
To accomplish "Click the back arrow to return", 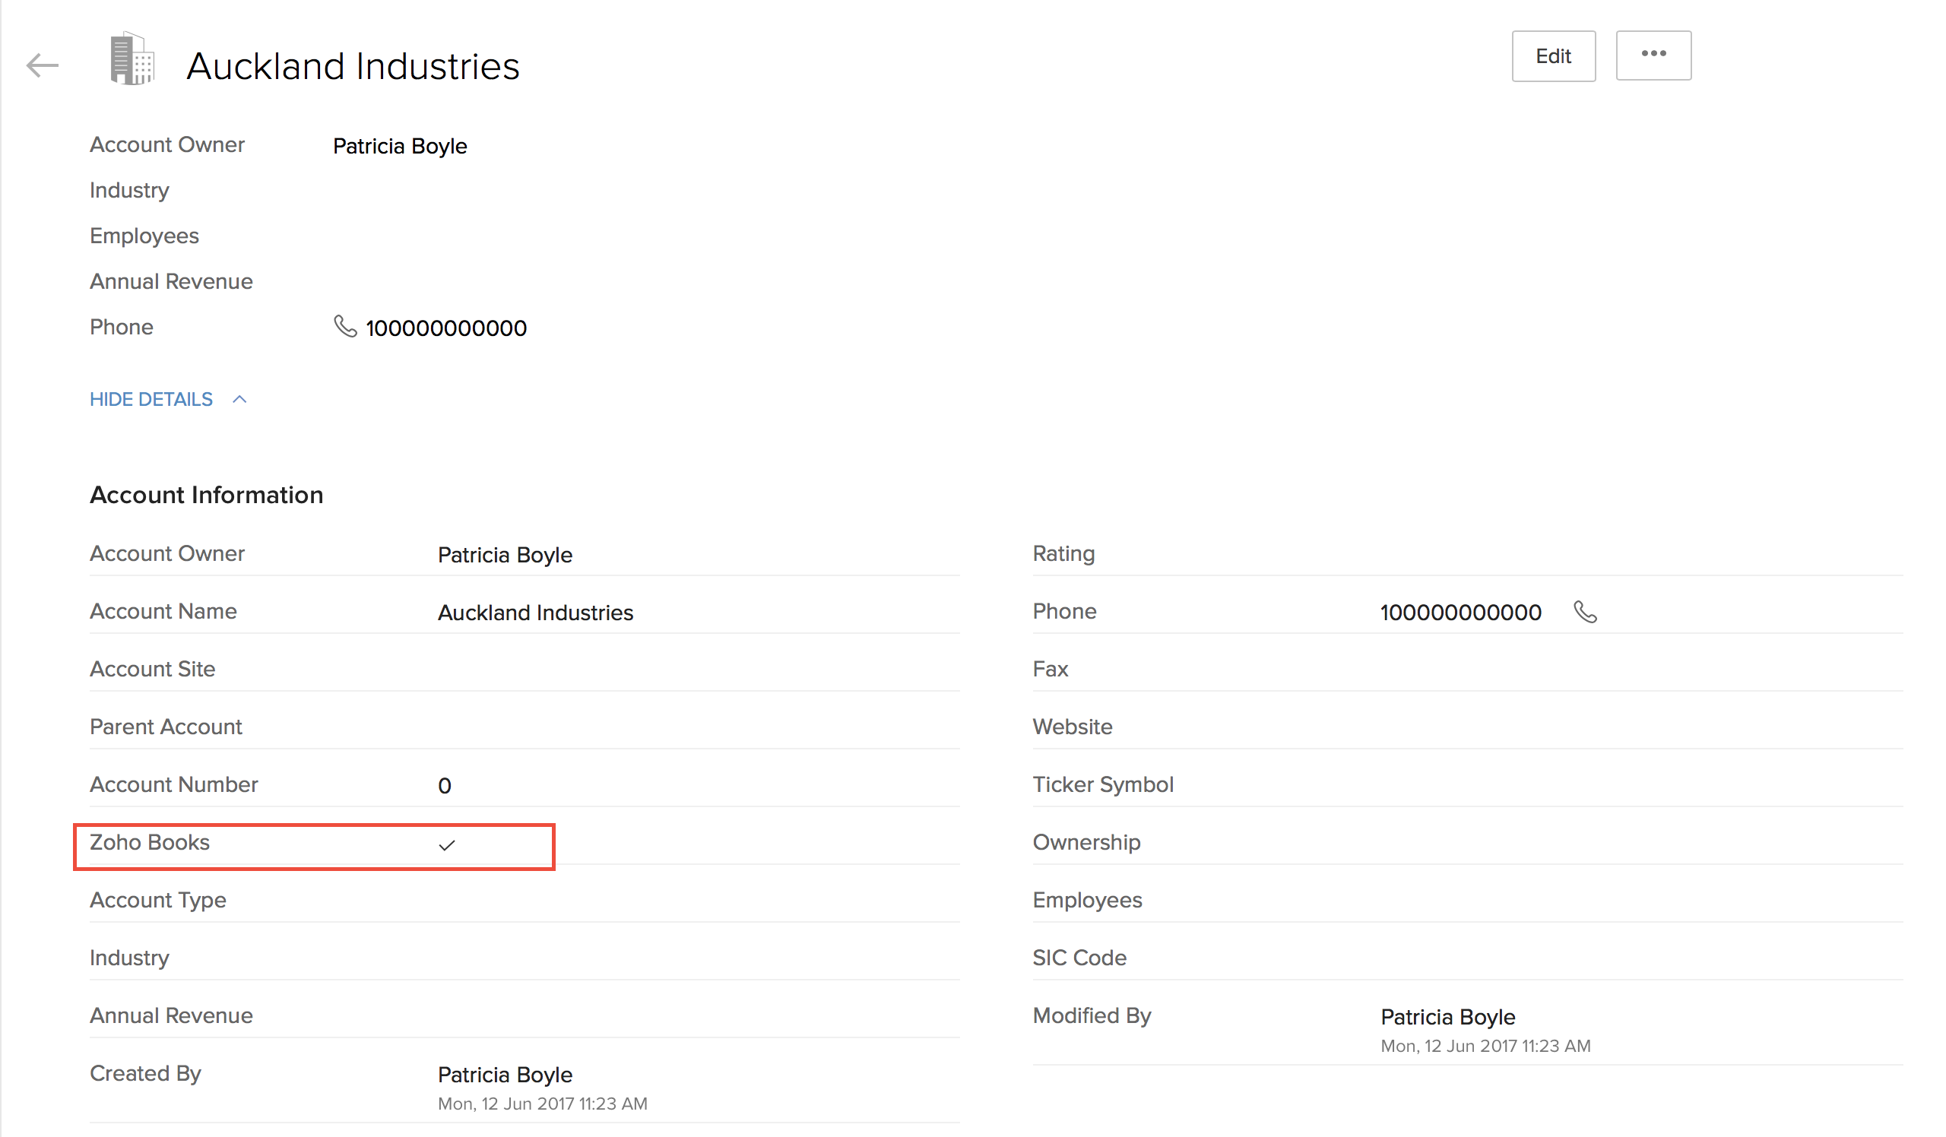I will 43,65.
